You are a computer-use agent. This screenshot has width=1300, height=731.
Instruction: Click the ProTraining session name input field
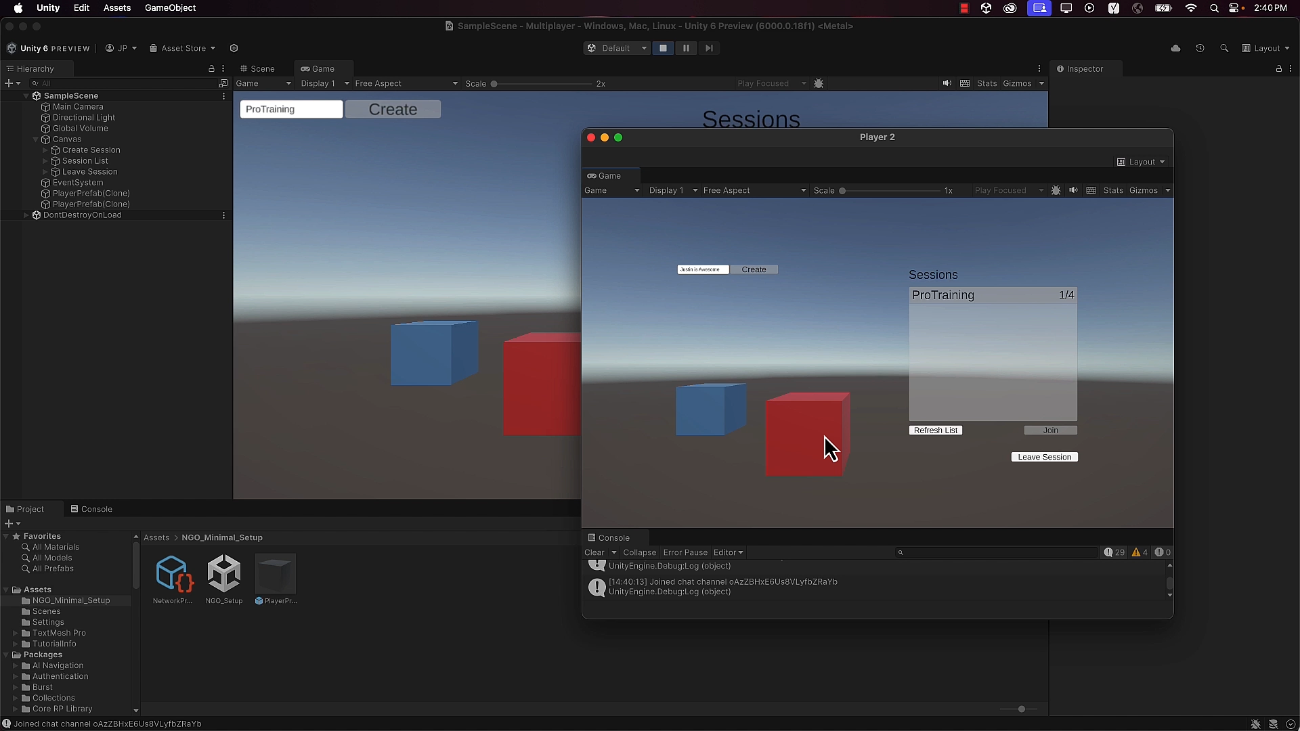[x=291, y=109]
